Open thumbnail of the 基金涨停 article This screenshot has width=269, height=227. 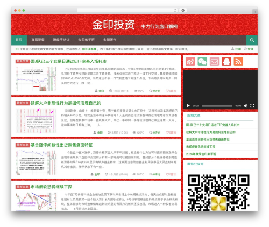[x=36, y=163]
